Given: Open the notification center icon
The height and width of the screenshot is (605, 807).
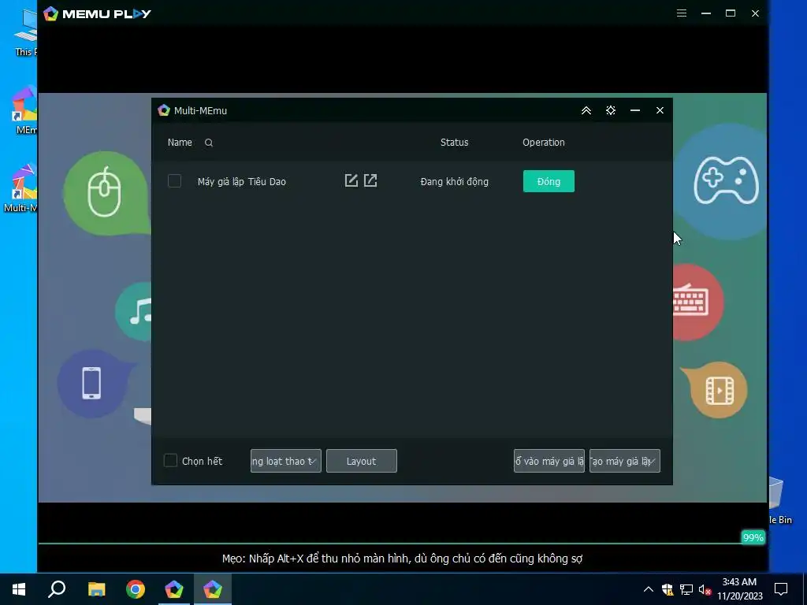Looking at the screenshot, I should [x=781, y=589].
